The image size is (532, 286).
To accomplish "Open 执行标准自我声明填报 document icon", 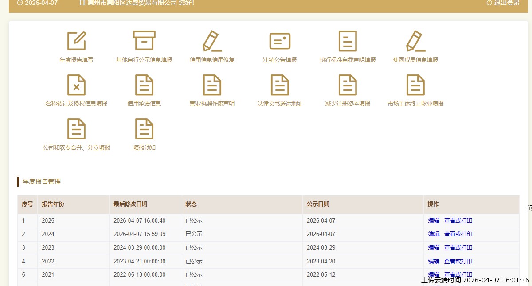I will click(x=348, y=41).
